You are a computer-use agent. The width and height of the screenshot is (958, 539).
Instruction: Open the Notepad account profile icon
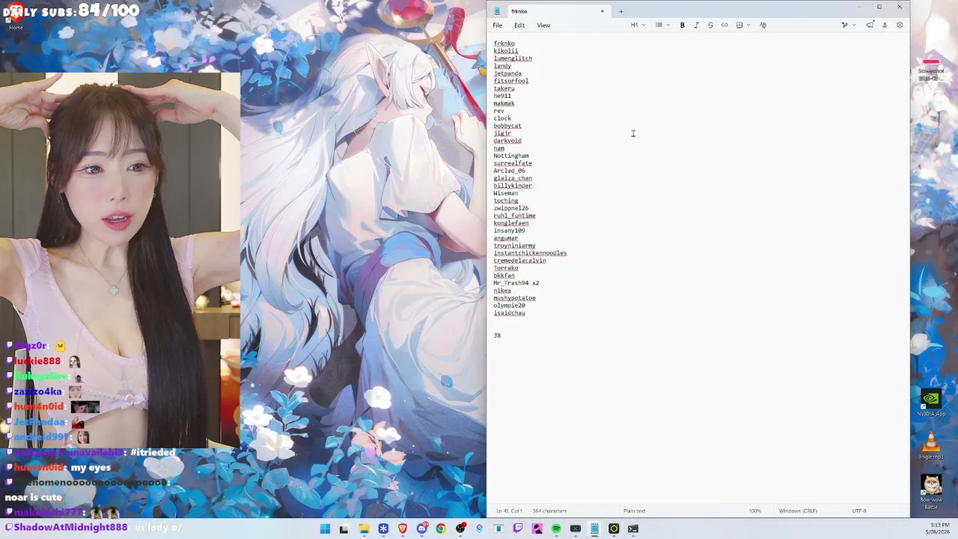coord(885,25)
